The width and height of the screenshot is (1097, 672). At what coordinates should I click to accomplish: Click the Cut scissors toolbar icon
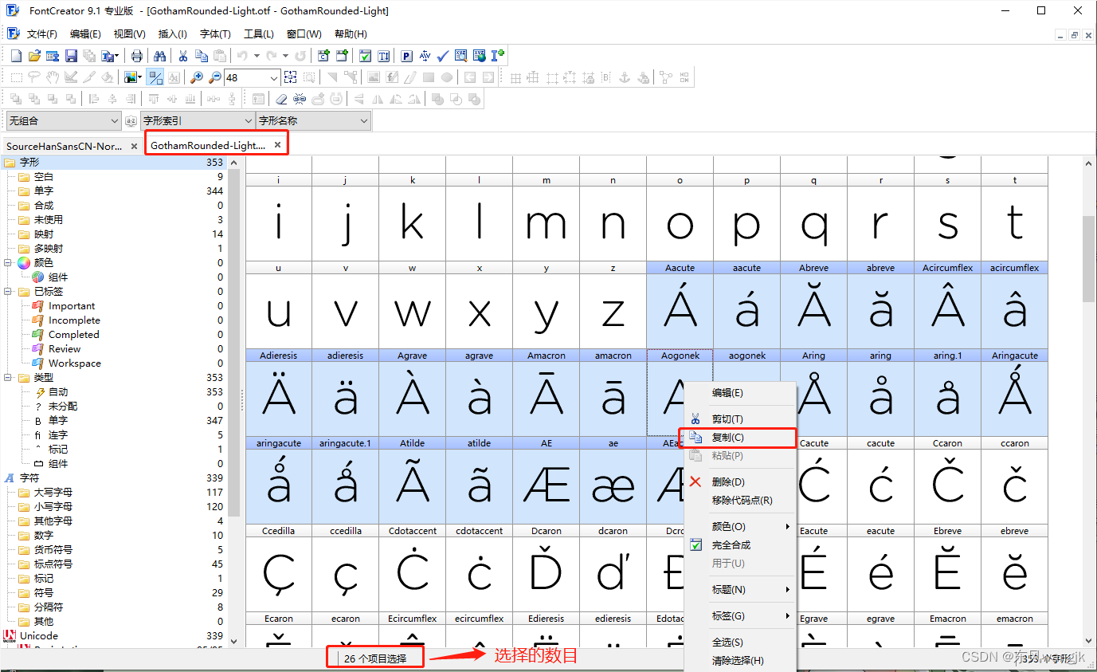click(x=182, y=55)
